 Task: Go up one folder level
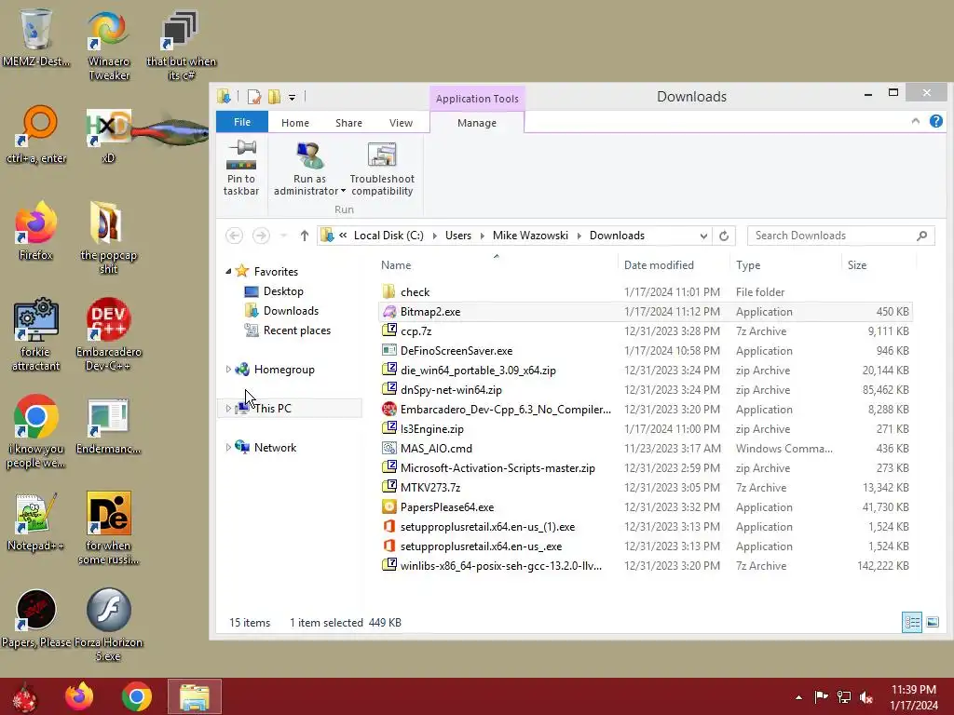pos(305,236)
